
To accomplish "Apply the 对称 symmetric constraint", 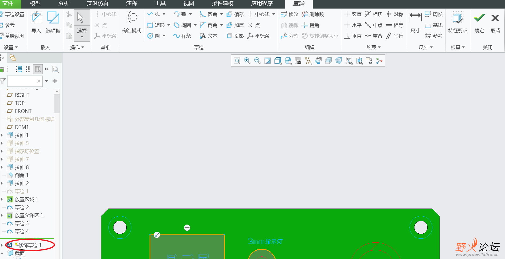I will [x=394, y=14].
